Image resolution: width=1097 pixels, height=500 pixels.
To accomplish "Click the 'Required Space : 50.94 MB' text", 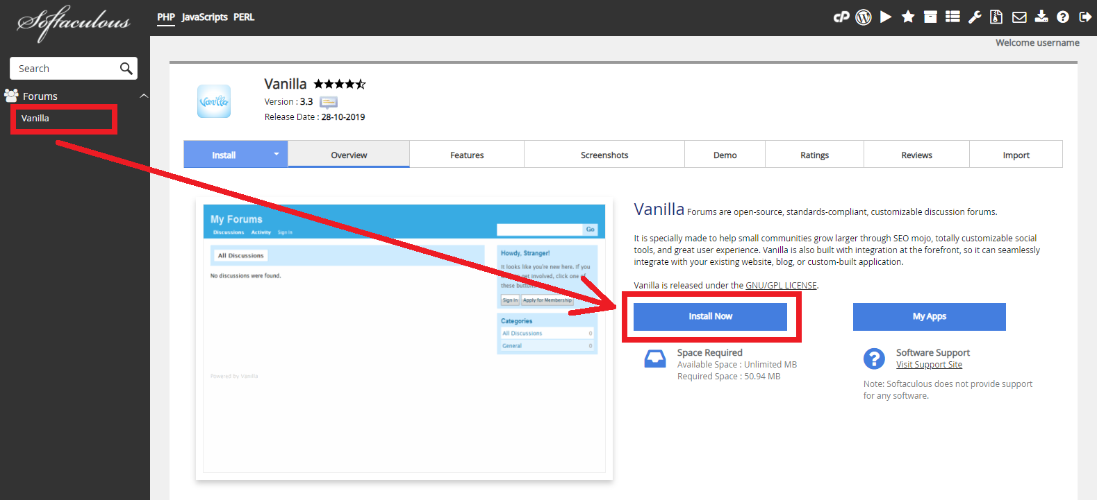I will tap(729, 377).
